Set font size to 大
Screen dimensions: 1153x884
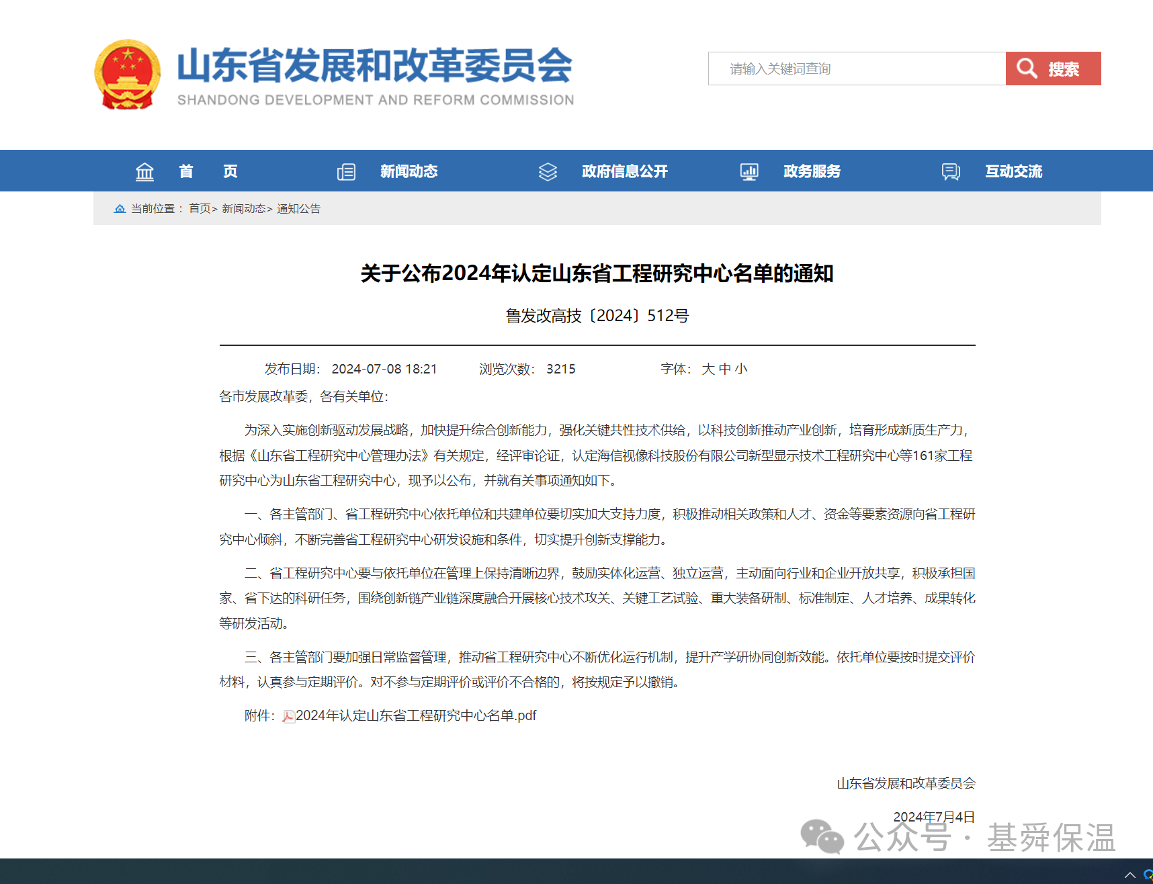708,369
